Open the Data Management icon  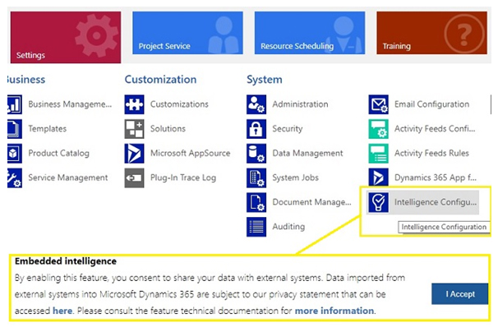point(256,153)
